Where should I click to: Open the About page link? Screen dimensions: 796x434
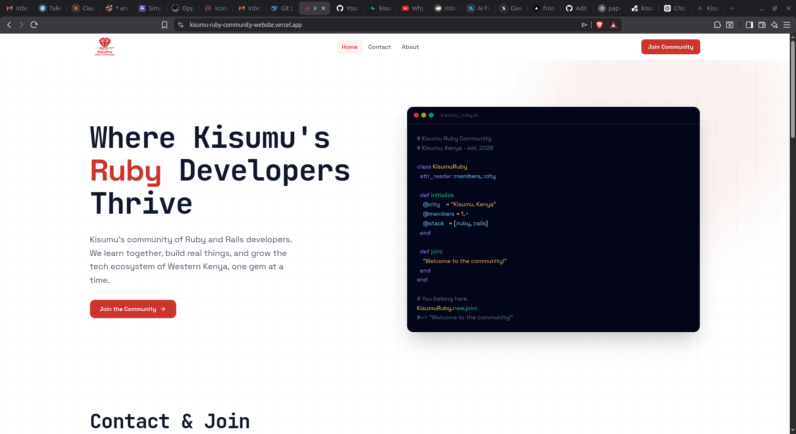[x=410, y=47]
